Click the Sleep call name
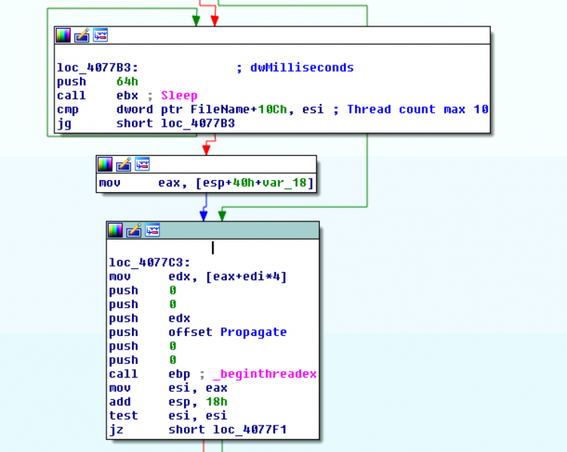 (179, 96)
